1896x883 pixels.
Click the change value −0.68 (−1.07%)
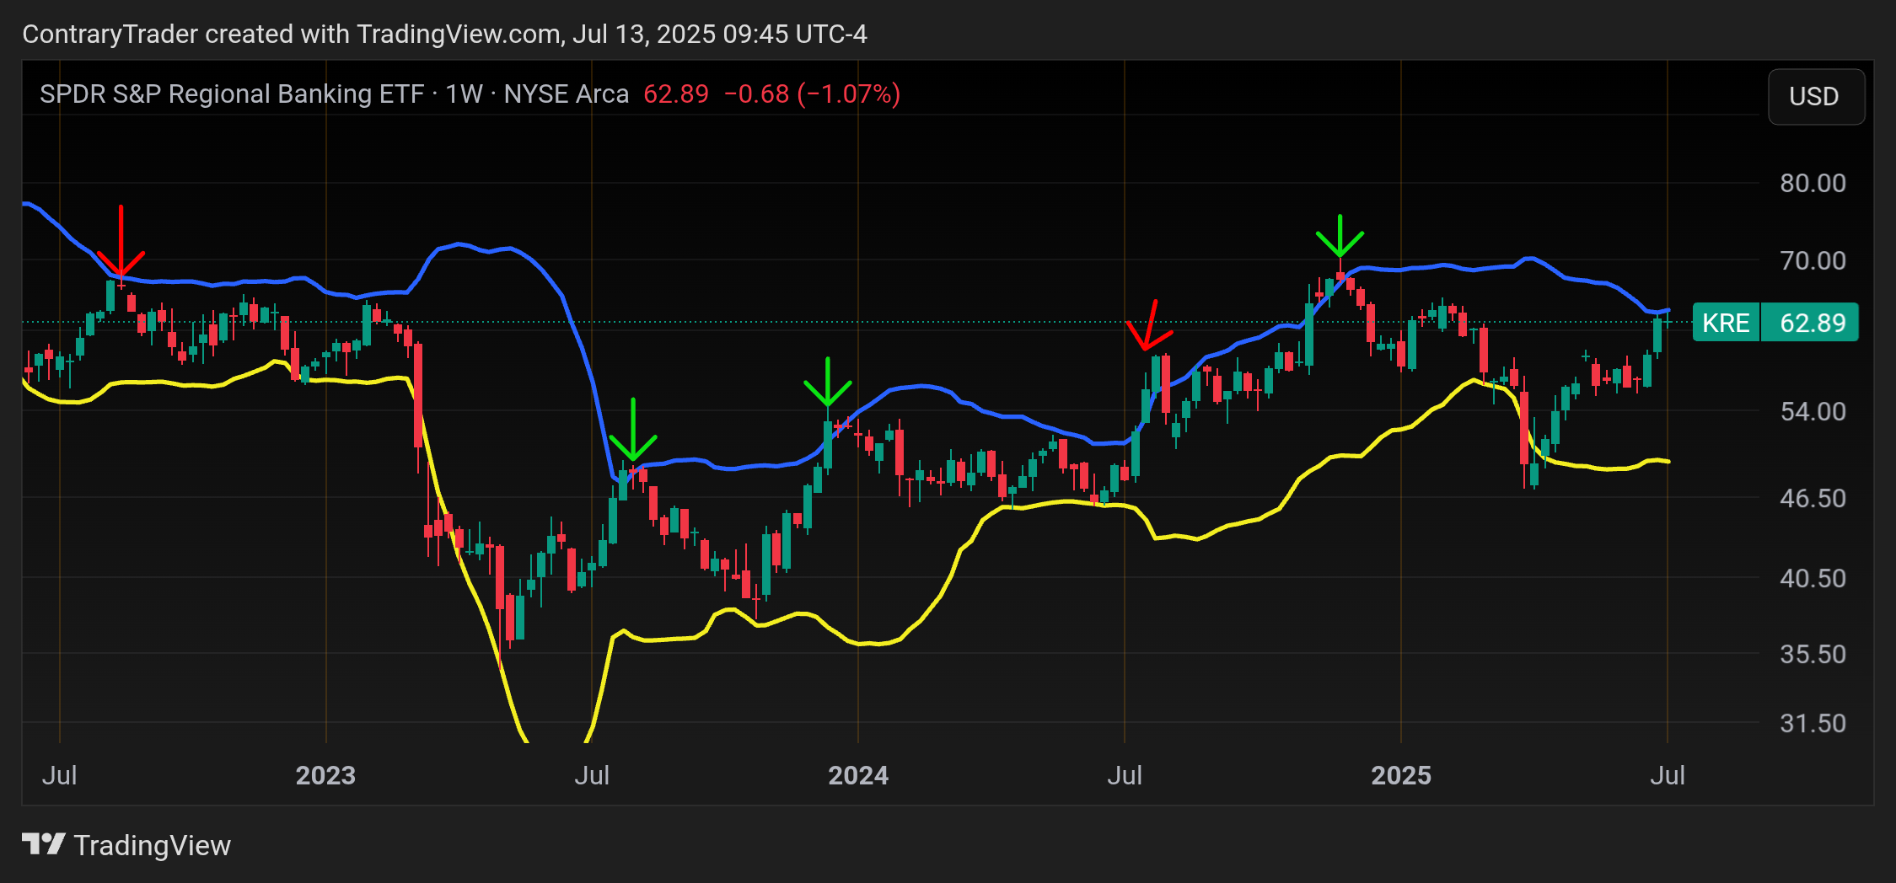click(812, 94)
